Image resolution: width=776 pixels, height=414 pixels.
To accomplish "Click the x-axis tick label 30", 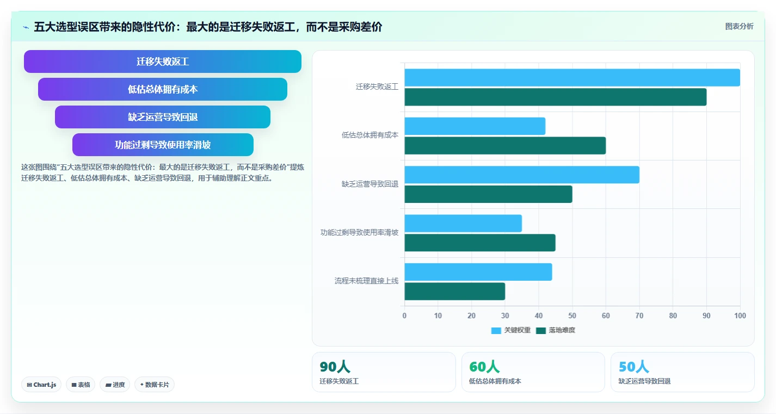I will (x=505, y=316).
